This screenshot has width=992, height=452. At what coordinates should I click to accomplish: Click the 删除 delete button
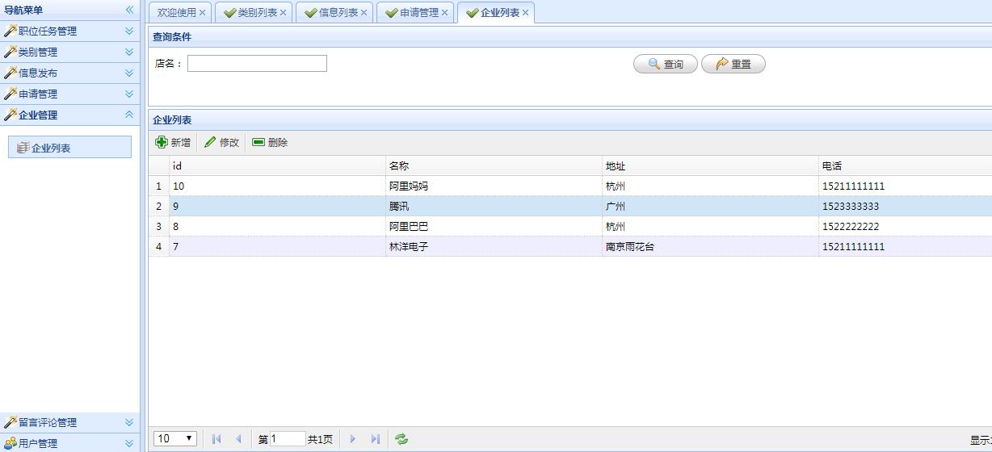point(270,142)
